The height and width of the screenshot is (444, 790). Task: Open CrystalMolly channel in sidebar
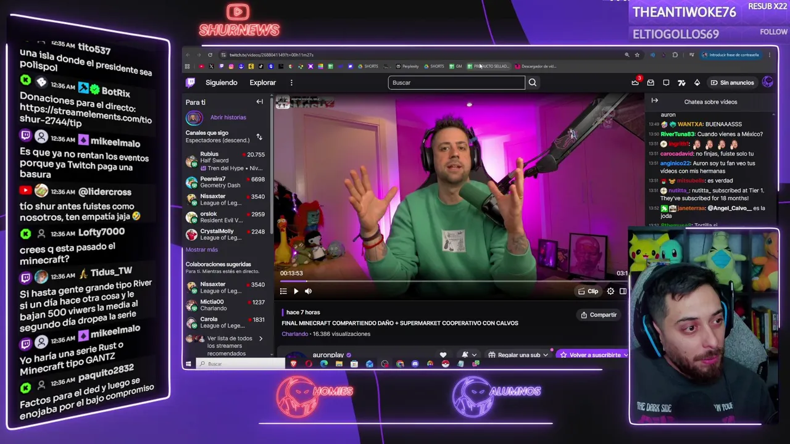point(225,234)
